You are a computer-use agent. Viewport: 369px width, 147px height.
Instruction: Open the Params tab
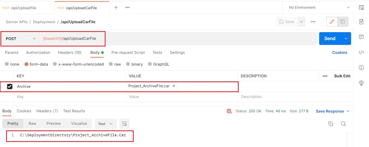click(x=11, y=52)
